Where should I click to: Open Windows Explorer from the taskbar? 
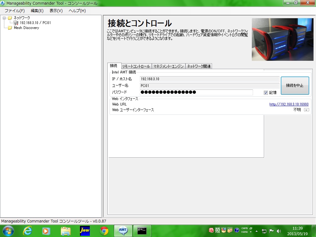coord(66,231)
